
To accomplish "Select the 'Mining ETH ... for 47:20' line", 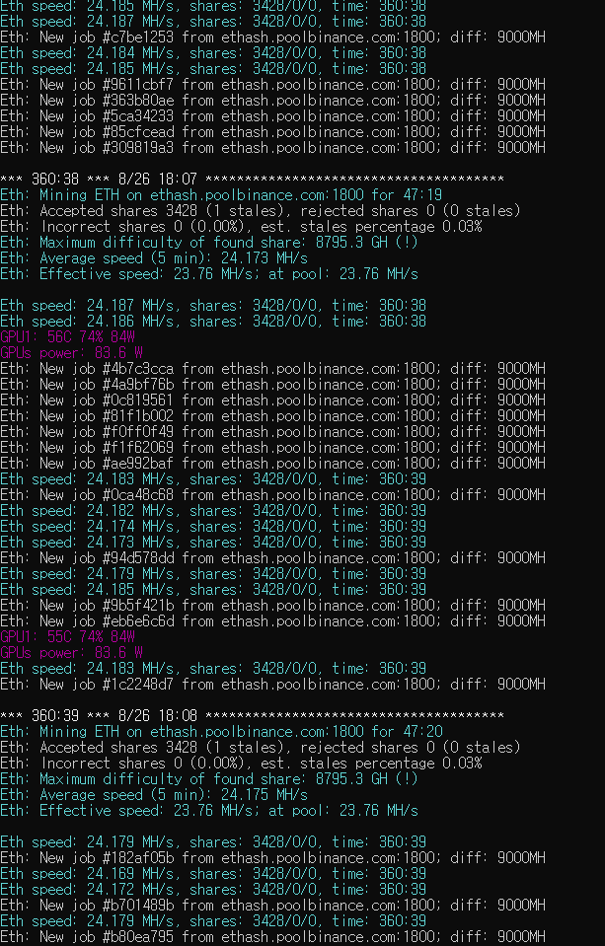I will click(221, 731).
